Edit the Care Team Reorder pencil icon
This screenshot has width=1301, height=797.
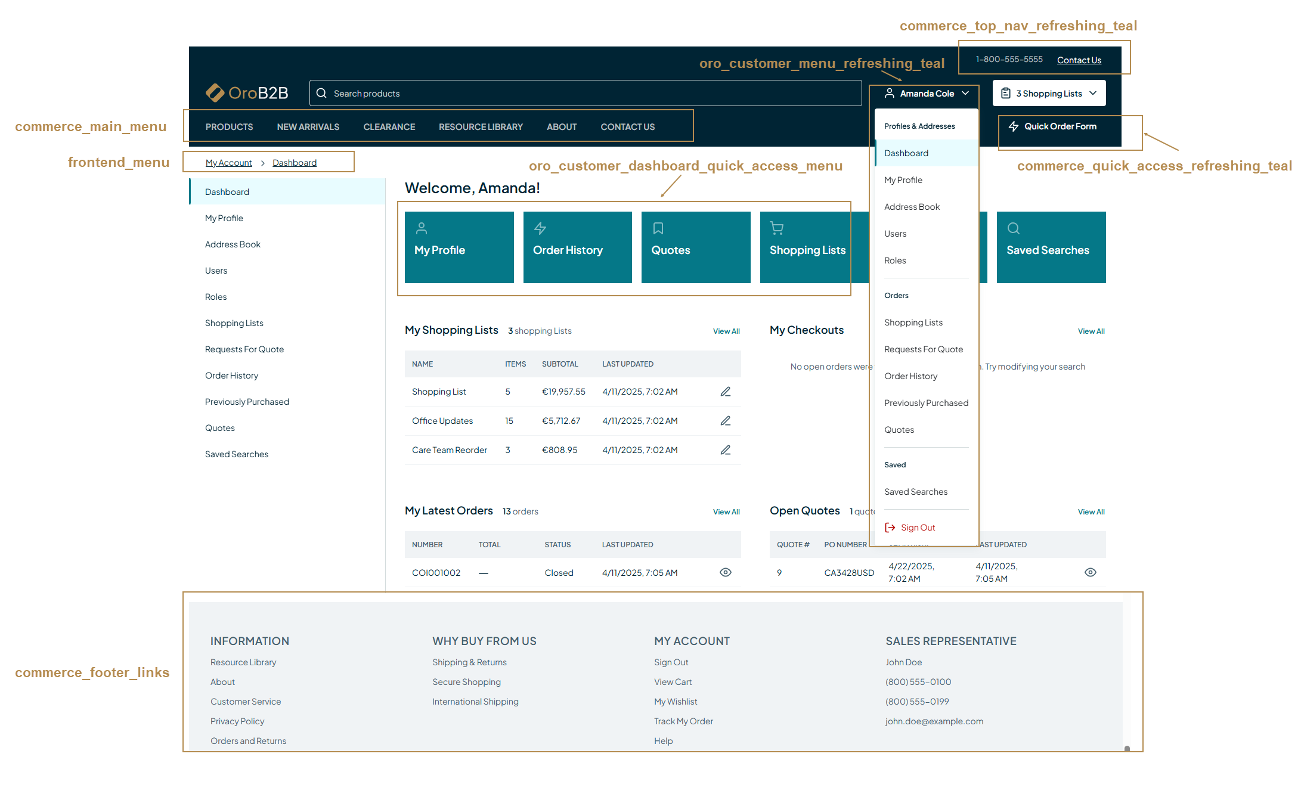click(x=725, y=450)
